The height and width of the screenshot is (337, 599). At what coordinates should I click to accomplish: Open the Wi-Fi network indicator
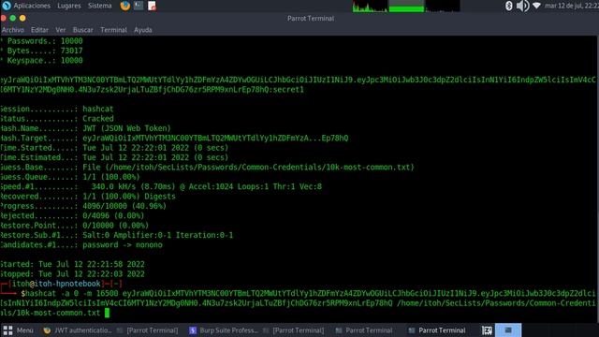536,6
